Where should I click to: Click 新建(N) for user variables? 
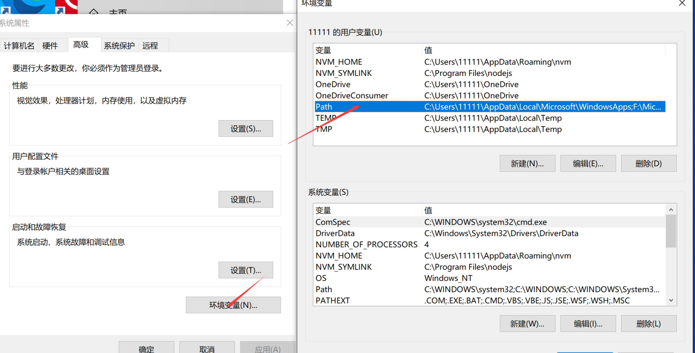pyautogui.click(x=527, y=163)
